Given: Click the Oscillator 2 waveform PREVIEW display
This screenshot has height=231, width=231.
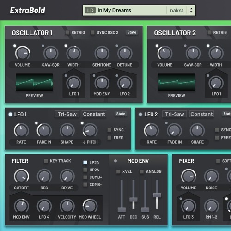Looking at the screenshot, I should (176, 82).
